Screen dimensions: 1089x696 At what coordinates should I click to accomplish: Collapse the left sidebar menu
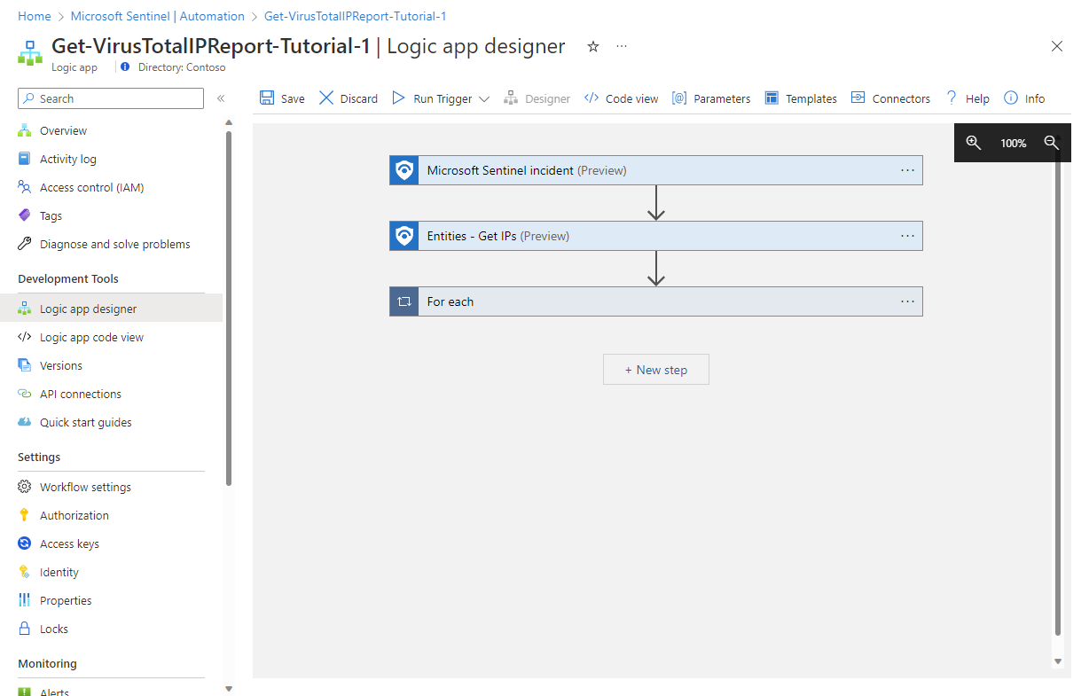coord(221,98)
